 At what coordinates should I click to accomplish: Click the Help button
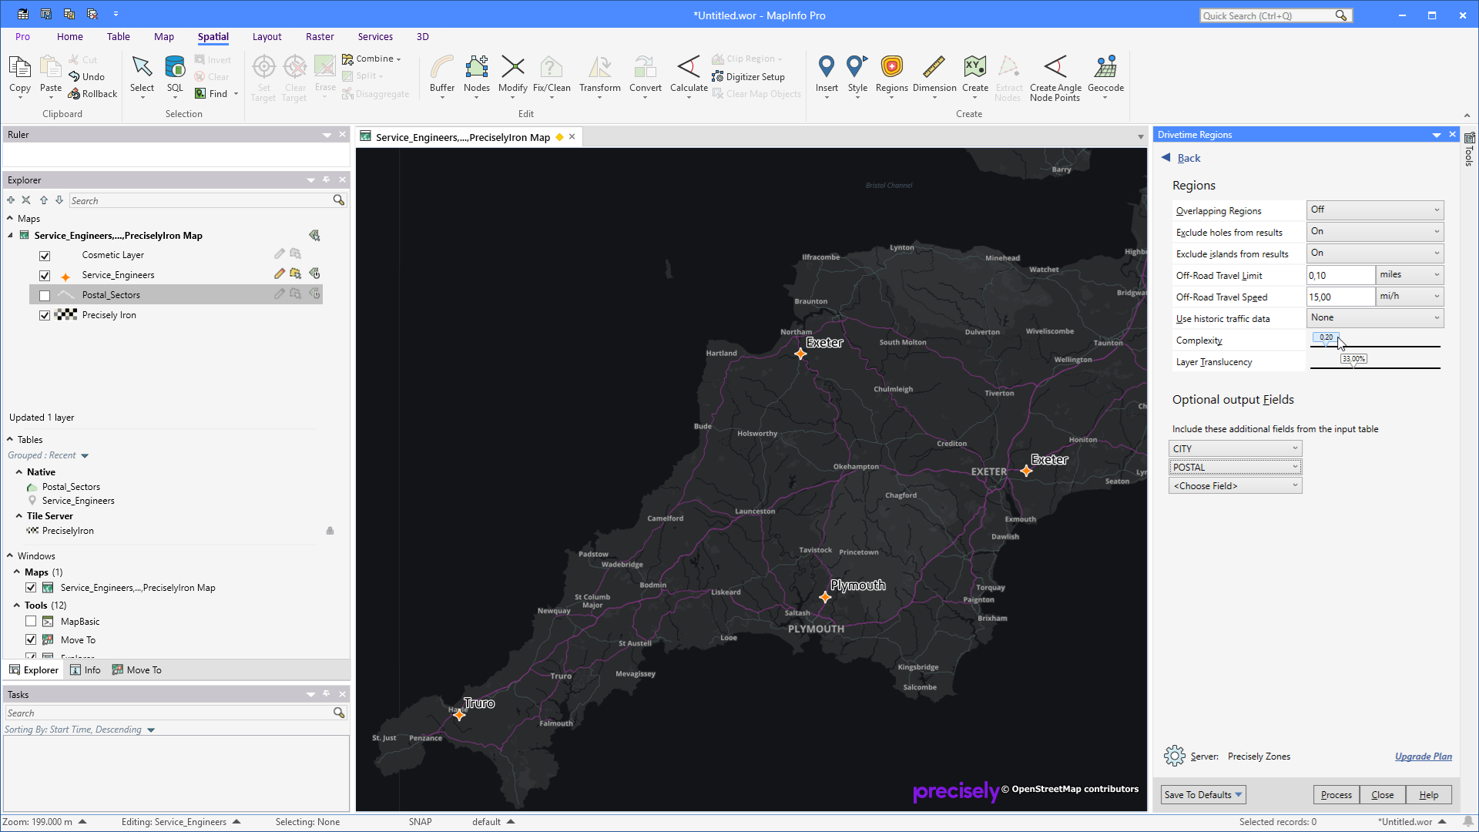pos(1429,794)
